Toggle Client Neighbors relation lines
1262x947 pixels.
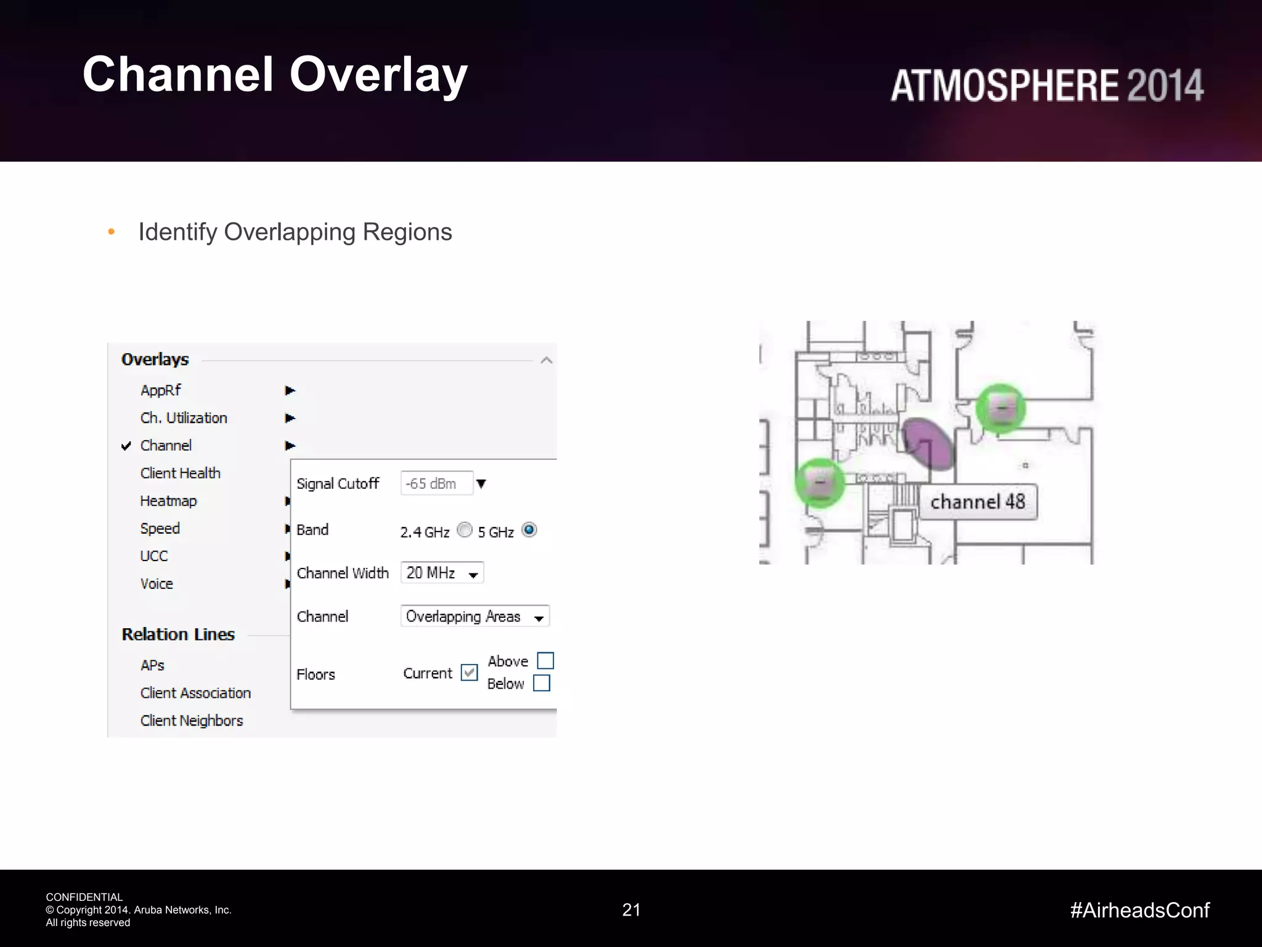pos(192,721)
